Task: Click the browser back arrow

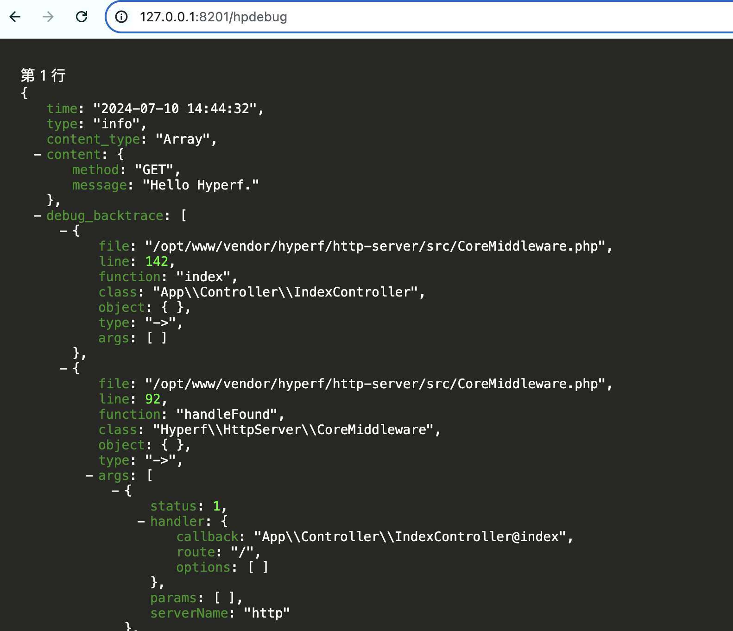Action: coord(15,17)
